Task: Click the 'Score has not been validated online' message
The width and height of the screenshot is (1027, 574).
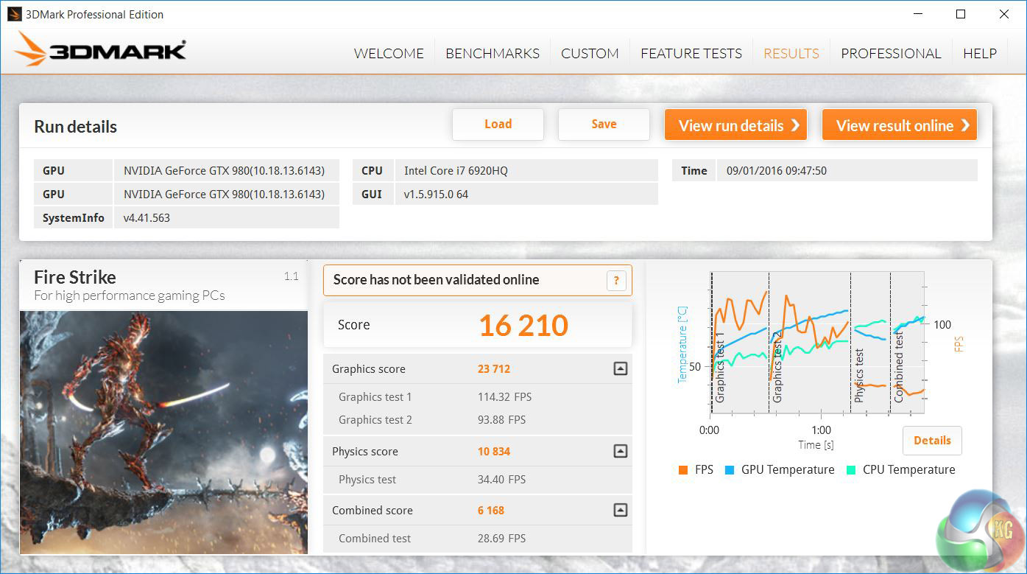Action: click(436, 280)
